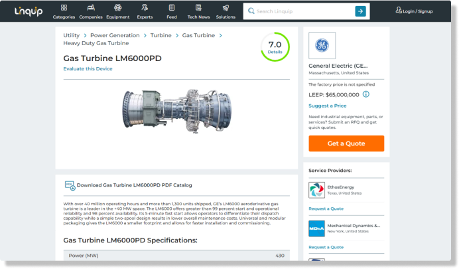
Task: Request a Quote from EthosEnergy
Action: [x=326, y=209]
